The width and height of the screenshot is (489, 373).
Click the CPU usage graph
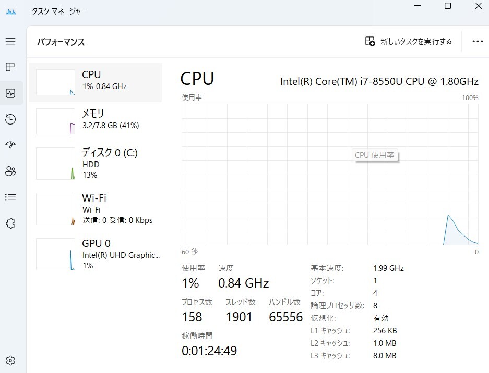[330, 174]
